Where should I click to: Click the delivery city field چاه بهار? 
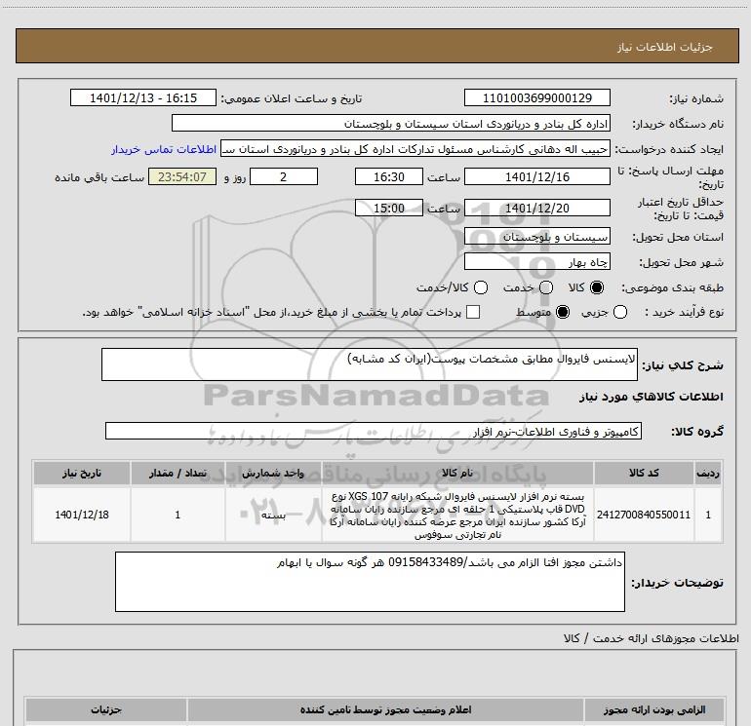click(536, 262)
